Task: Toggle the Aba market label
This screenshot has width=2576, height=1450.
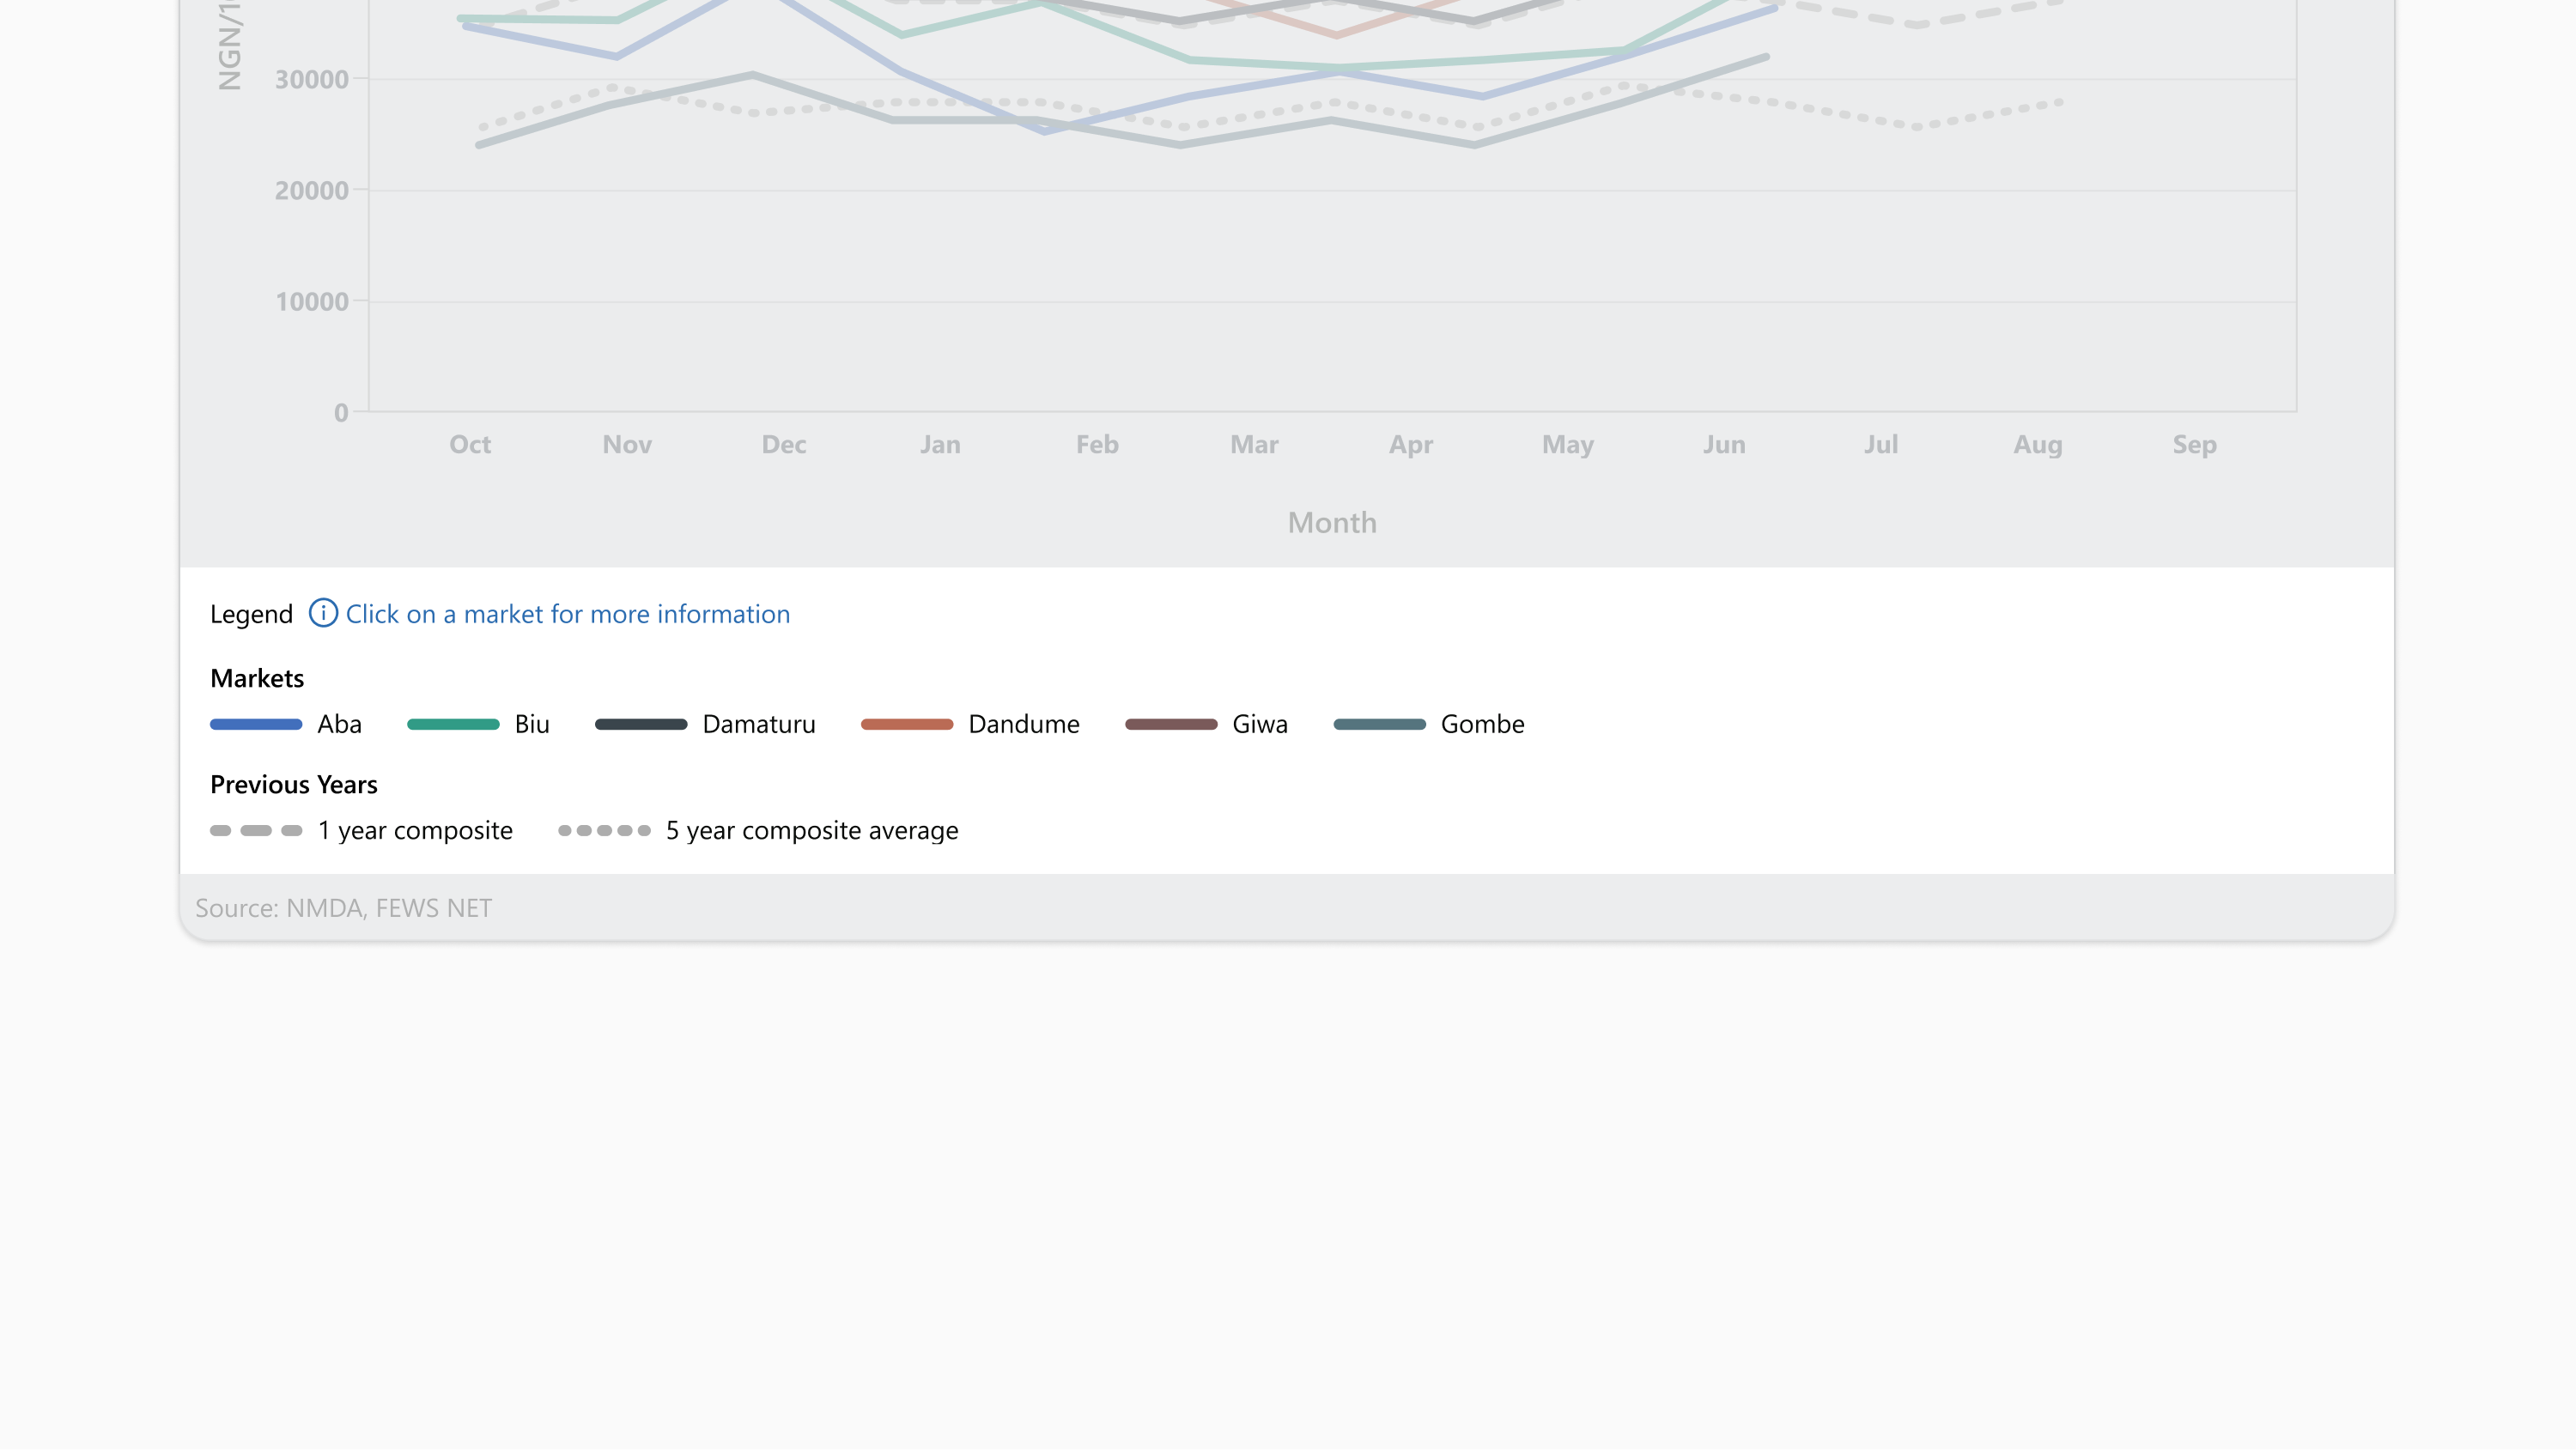Action: [339, 724]
